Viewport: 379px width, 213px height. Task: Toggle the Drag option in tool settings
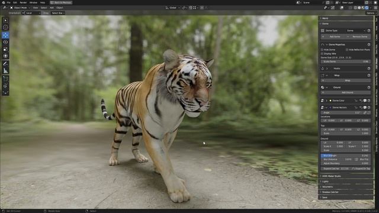coord(46,13)
